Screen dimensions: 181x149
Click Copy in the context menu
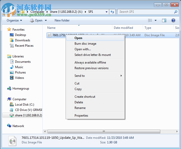pyautogui.click(x=95, y=89)
